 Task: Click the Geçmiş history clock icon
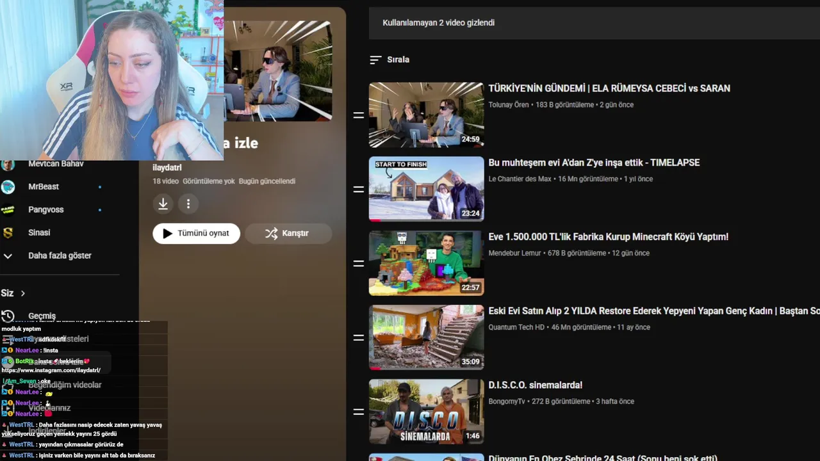pos(8,316)
